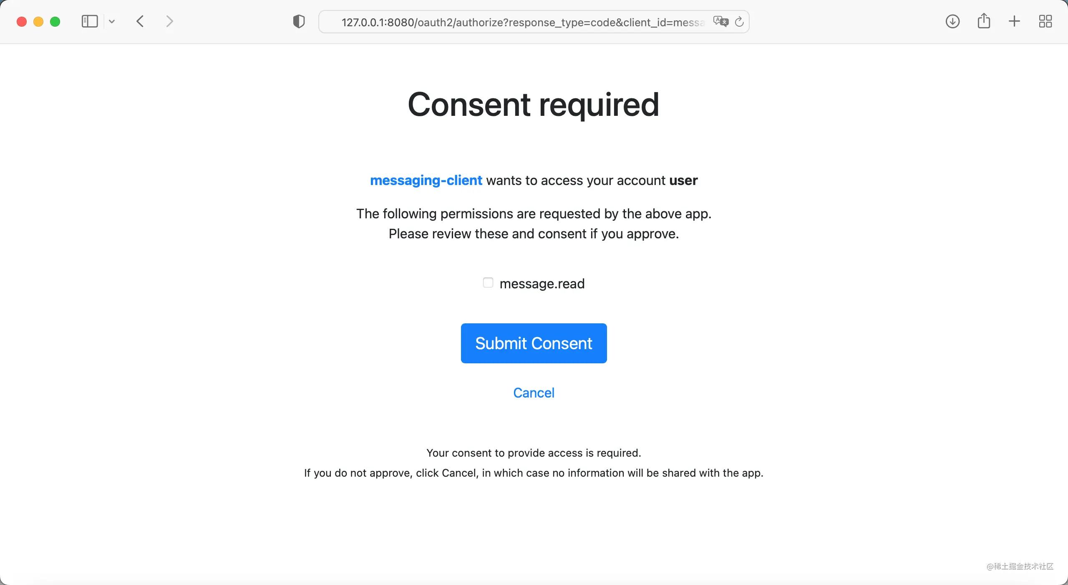Click the Submit Consent button

coord(534,343)
